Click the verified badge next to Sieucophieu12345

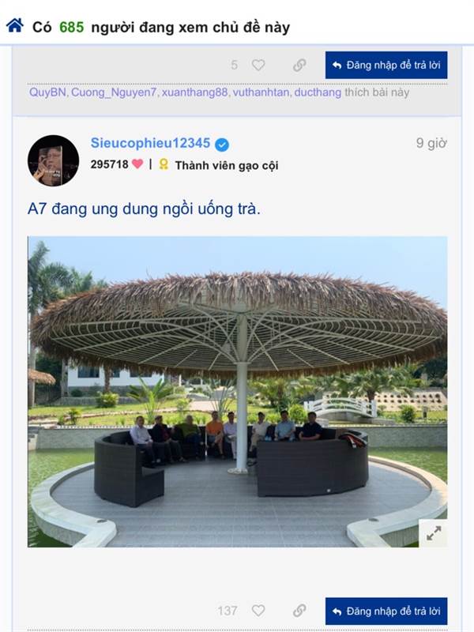222,145
